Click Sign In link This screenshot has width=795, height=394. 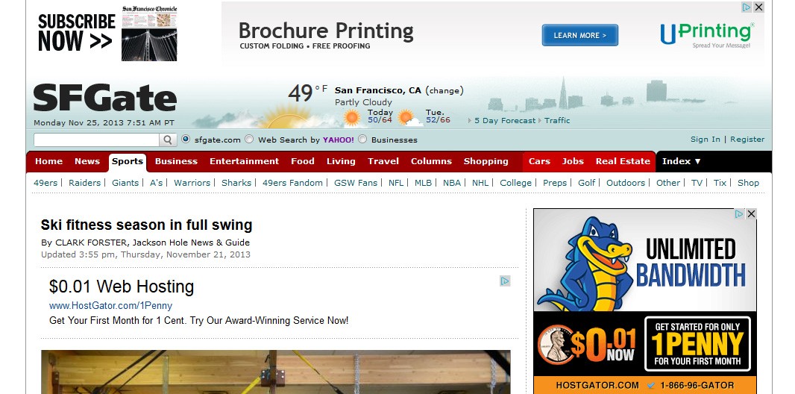pyautogui.click(x=706, y=140)
